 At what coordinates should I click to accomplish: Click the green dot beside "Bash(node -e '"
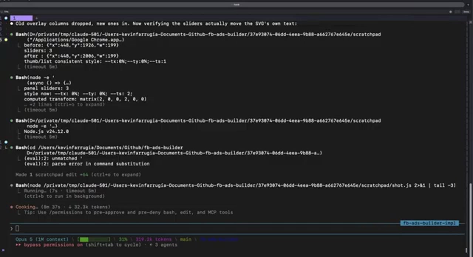12,78
